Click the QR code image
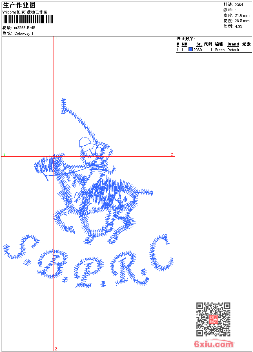253x352 pixels. tap(213, 319)
